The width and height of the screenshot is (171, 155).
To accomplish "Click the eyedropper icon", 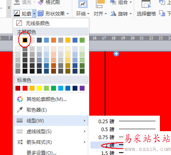I will (x=20, y=110).
